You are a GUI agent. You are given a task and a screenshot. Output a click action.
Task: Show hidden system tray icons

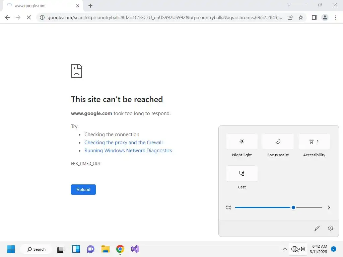tap(285, 249)
